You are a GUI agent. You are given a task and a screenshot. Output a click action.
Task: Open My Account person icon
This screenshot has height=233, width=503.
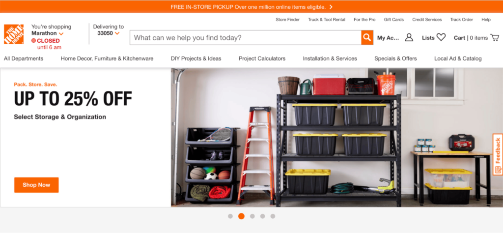[x=409, y=37]
